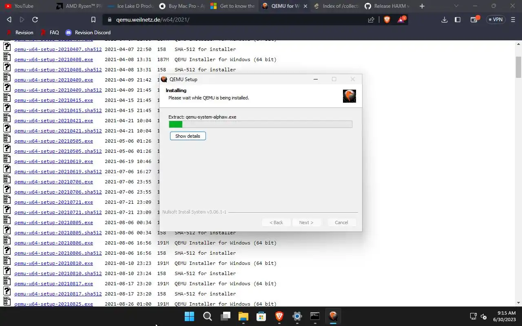Click the scrollbar down arrow of the page
Viewport: 522px width, 326px height.
point(519,303)
